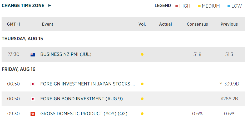Click the Event column header

pyautogui.click(x=48, y=24)
